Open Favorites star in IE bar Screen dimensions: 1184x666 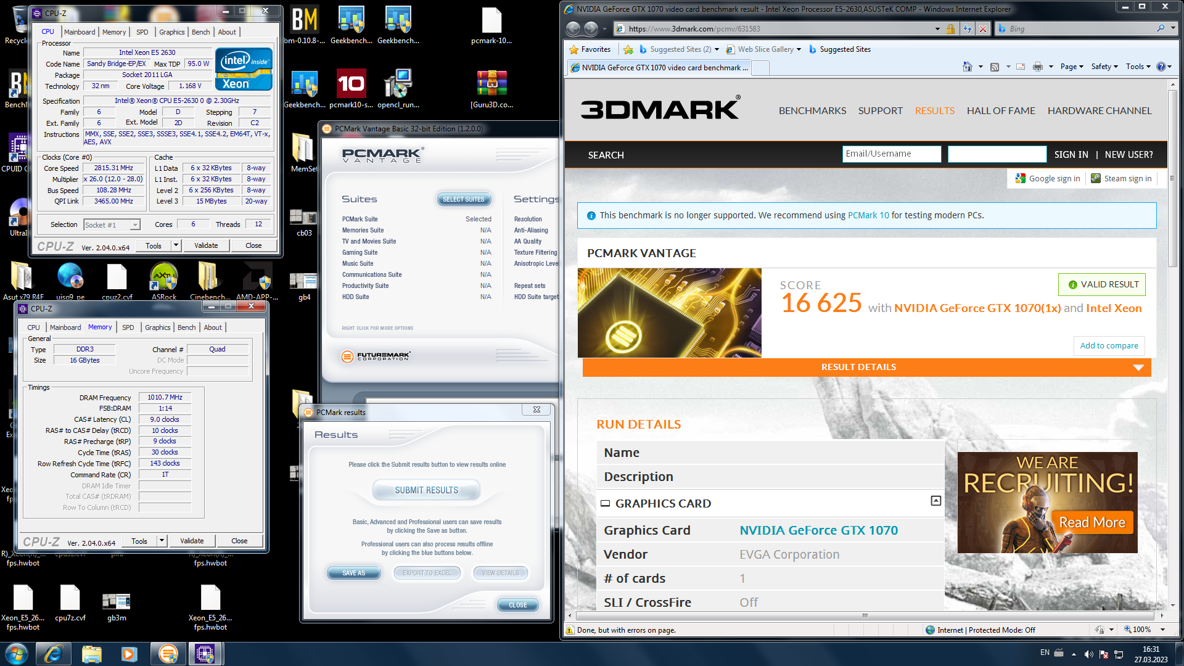click(590, 49)
